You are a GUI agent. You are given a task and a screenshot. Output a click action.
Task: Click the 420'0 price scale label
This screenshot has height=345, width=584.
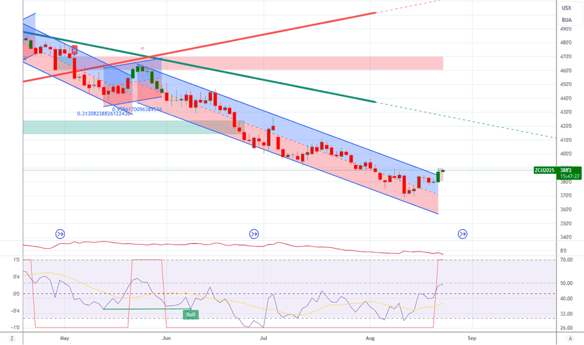(566, 126)
